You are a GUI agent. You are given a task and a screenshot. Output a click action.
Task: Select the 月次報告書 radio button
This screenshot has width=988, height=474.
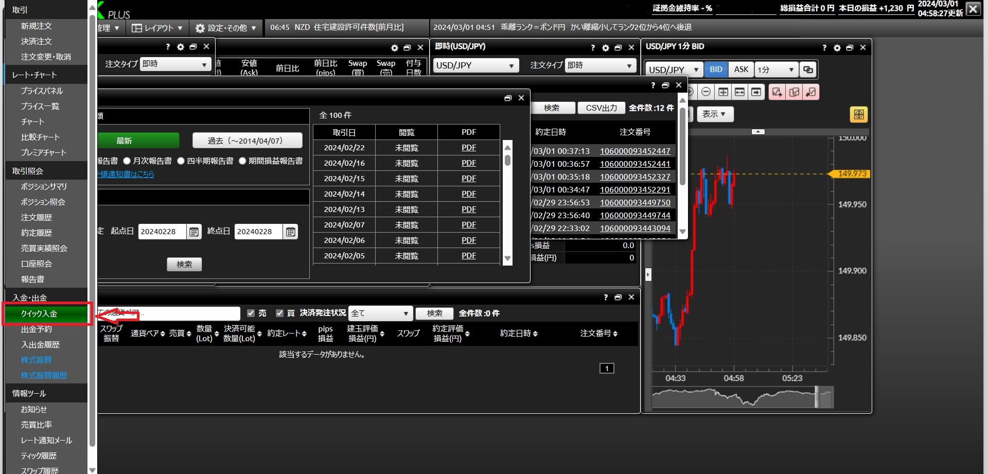point(127,161)
